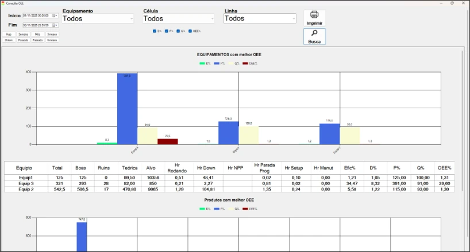Toggle the P% checkbox
Viewport: 470px width, 252px height.
tap(166, 30)
